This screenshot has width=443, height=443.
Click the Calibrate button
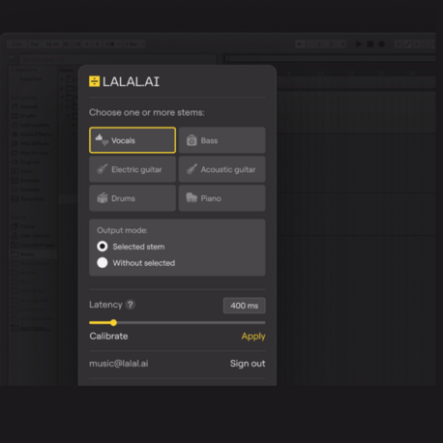[108, 336]
